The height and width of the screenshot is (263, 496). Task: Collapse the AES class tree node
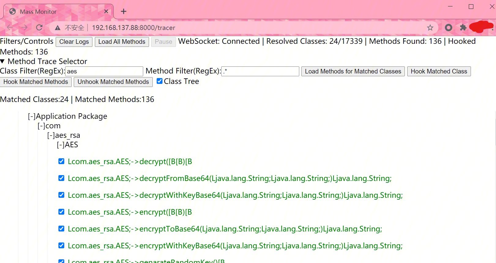pos(61,145)
